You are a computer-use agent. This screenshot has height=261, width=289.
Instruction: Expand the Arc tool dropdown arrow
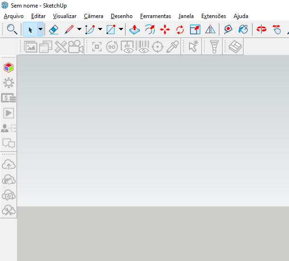point(100,29)
